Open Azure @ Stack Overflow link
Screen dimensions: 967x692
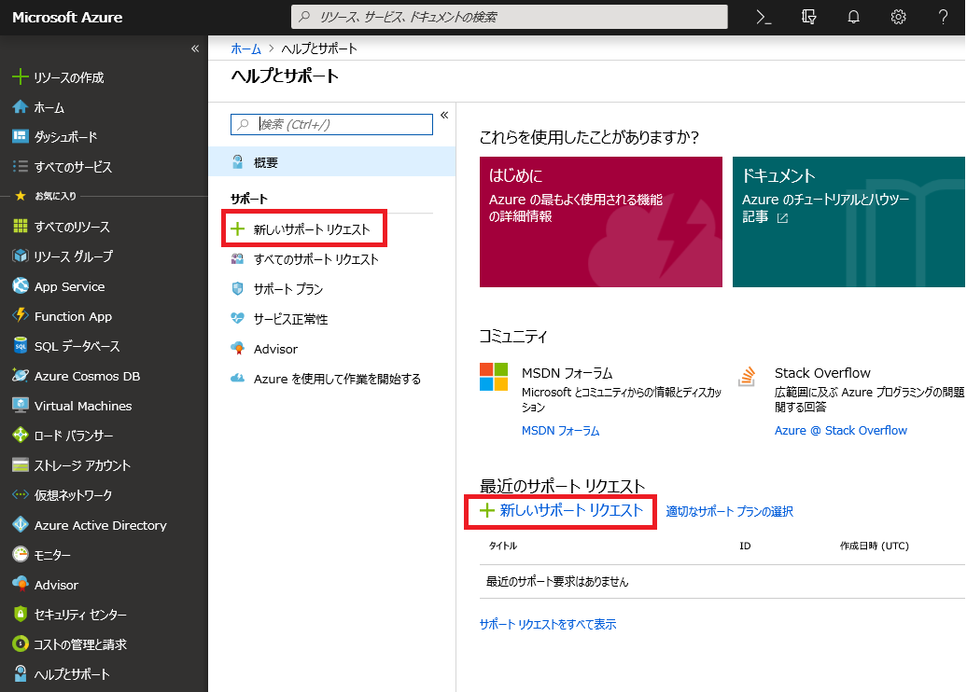841,431
